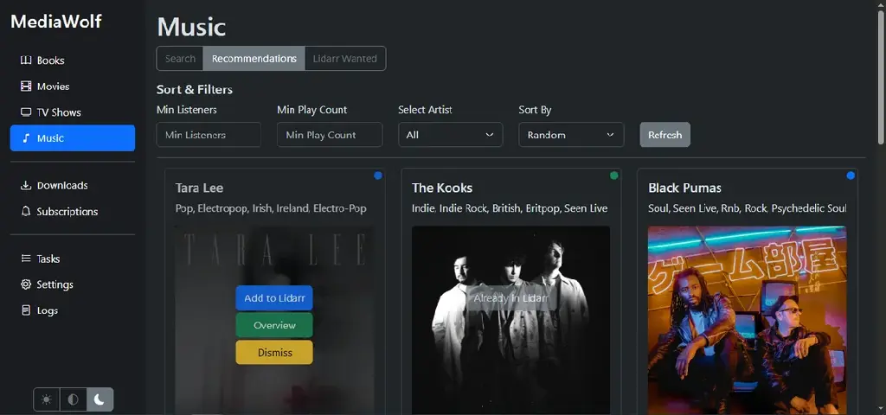Click the Music page heading
886x415 pixels.
point(191,27)
